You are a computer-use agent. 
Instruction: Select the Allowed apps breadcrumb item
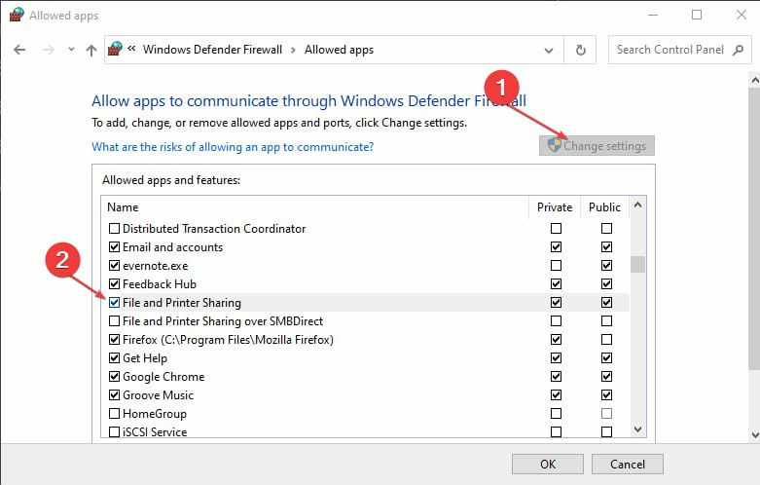(x=339, y=50)
